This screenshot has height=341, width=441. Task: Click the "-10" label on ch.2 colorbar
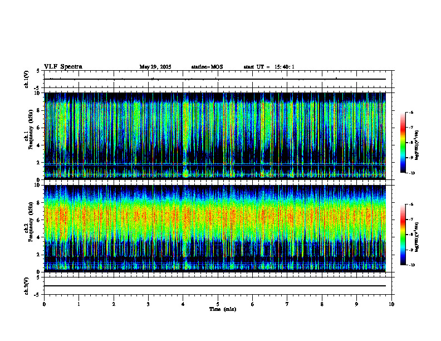pos(411,265)
